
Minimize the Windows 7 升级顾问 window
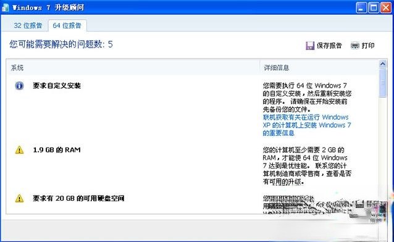362,7
